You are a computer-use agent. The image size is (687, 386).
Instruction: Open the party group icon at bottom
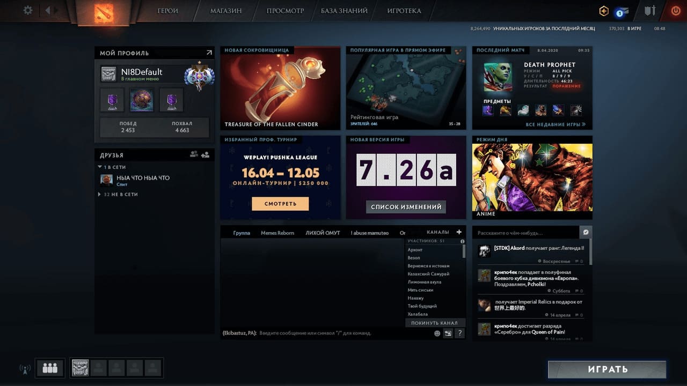click(50, 368)
